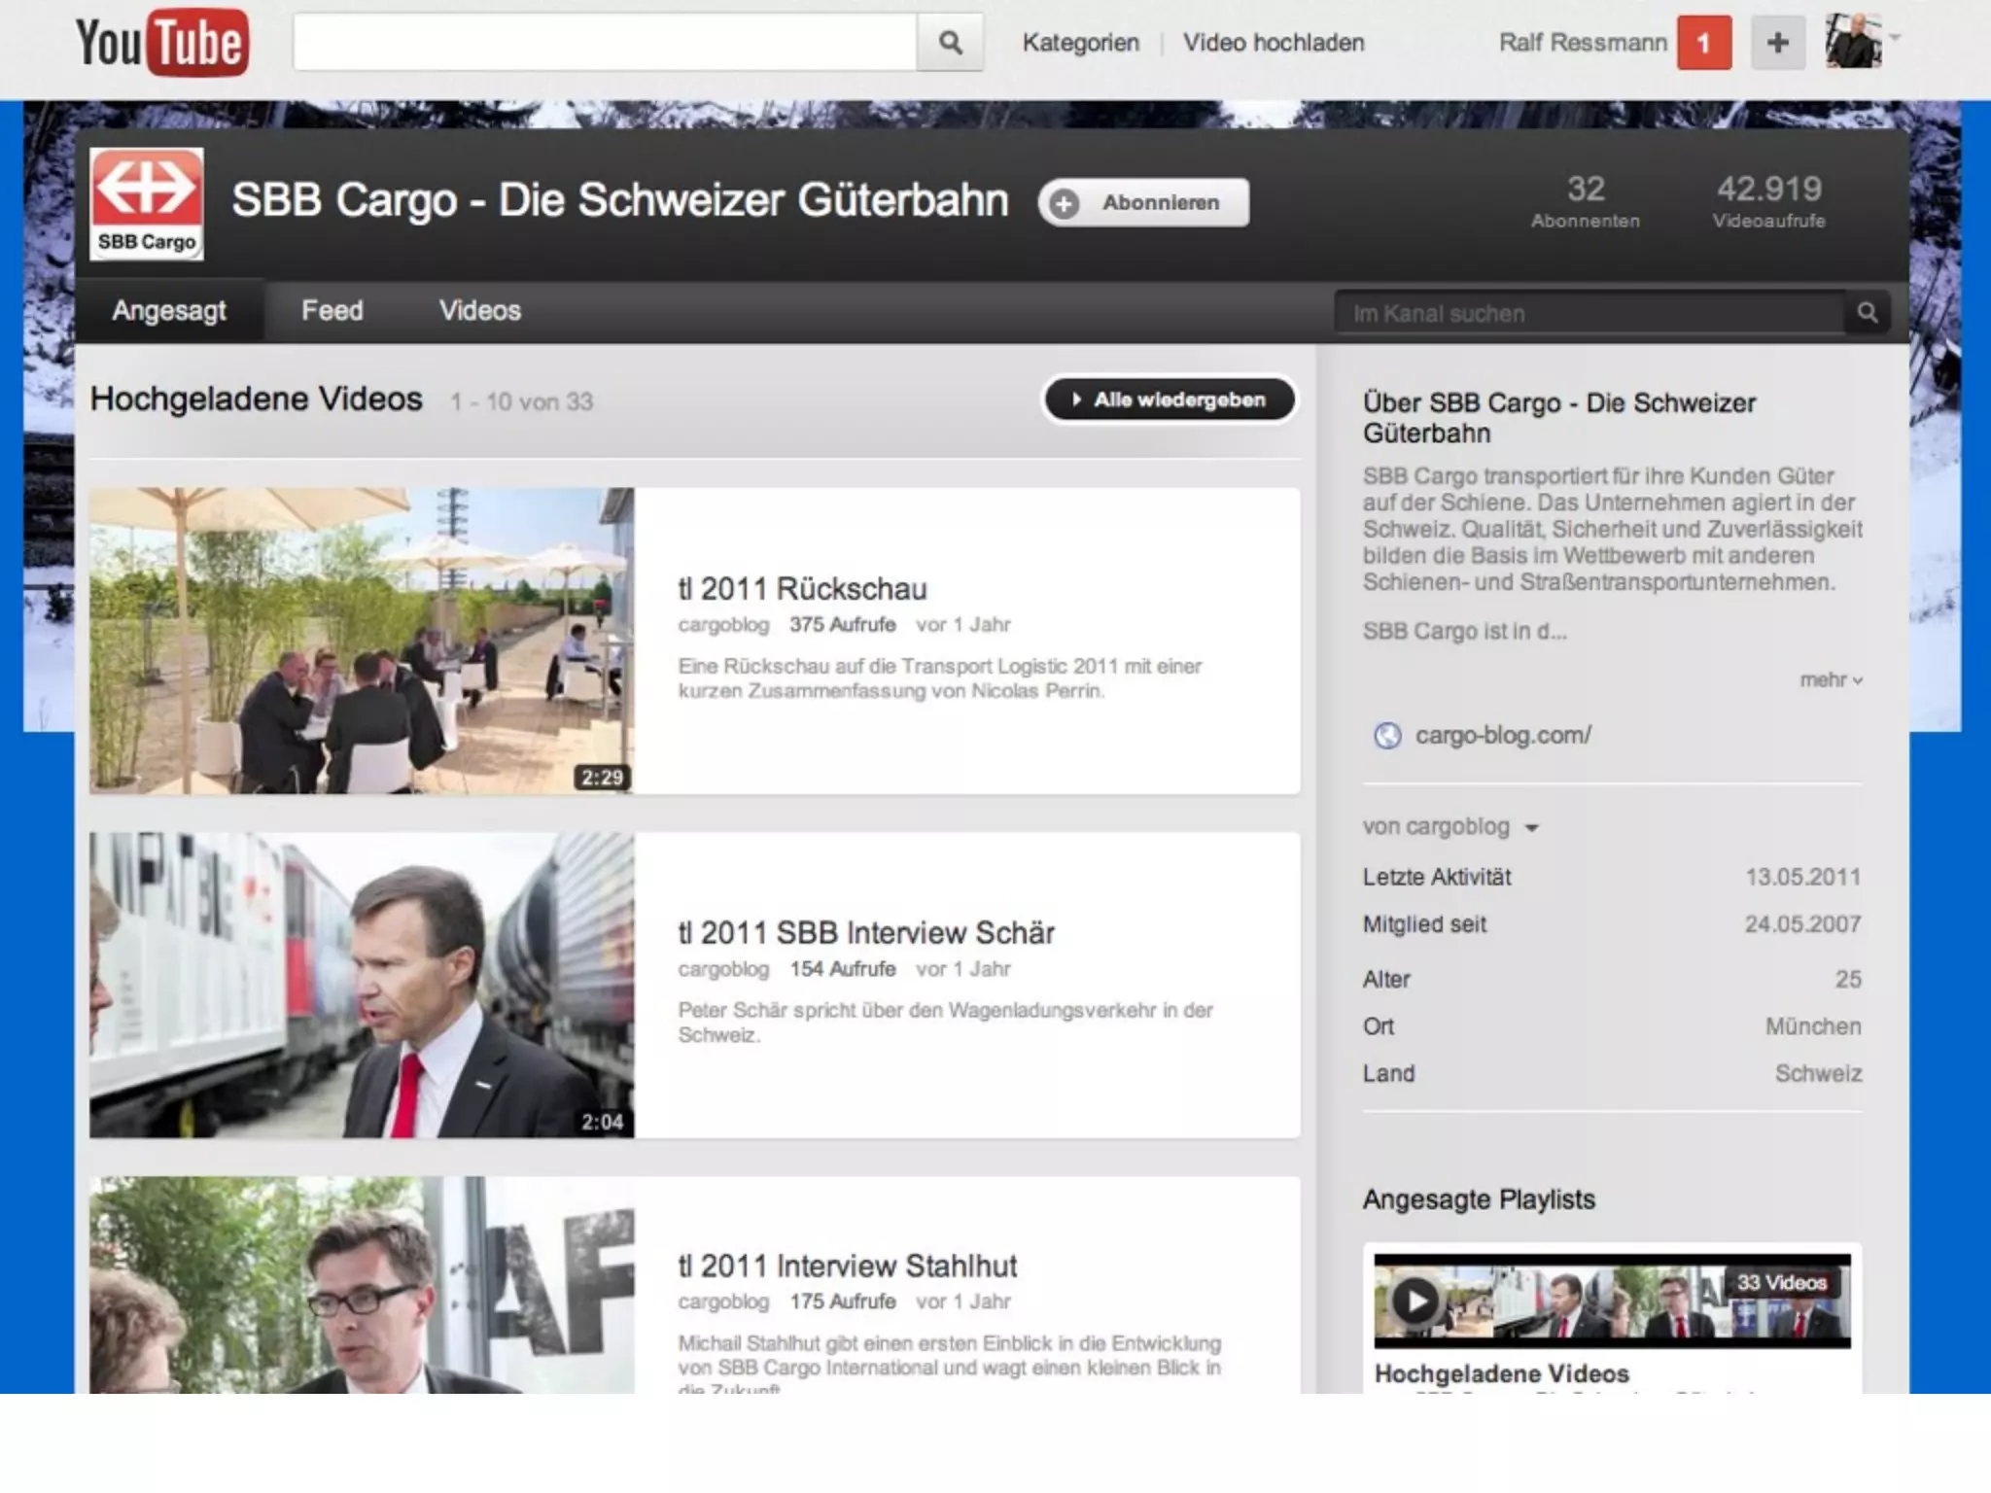Click the plus icon in the header

[1777, 43]
